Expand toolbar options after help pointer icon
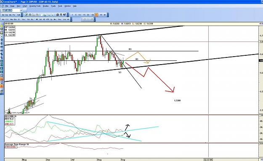 coord(68,15)
